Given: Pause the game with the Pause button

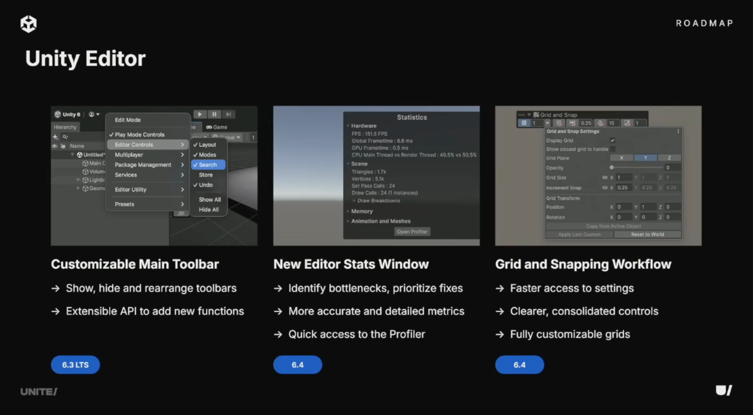Looking at the screenshot, I should (x=214, y=114).
